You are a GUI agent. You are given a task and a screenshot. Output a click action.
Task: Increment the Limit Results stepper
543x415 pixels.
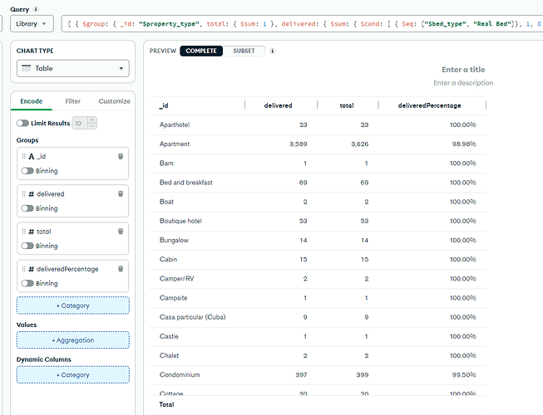point(91,120)
